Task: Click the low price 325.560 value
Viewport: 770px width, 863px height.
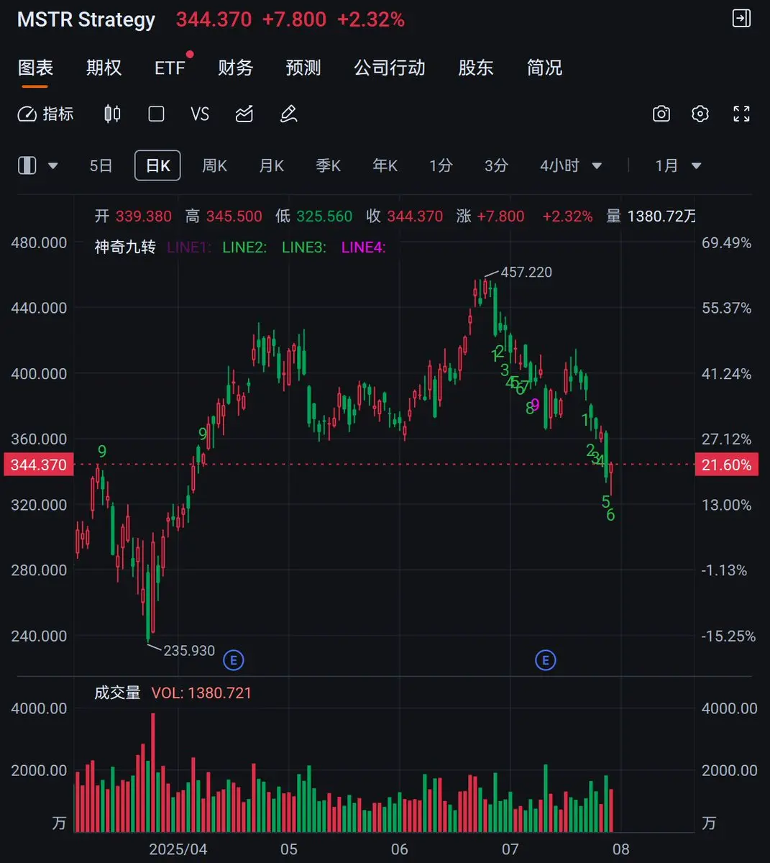Action: (x=324, y=216)
